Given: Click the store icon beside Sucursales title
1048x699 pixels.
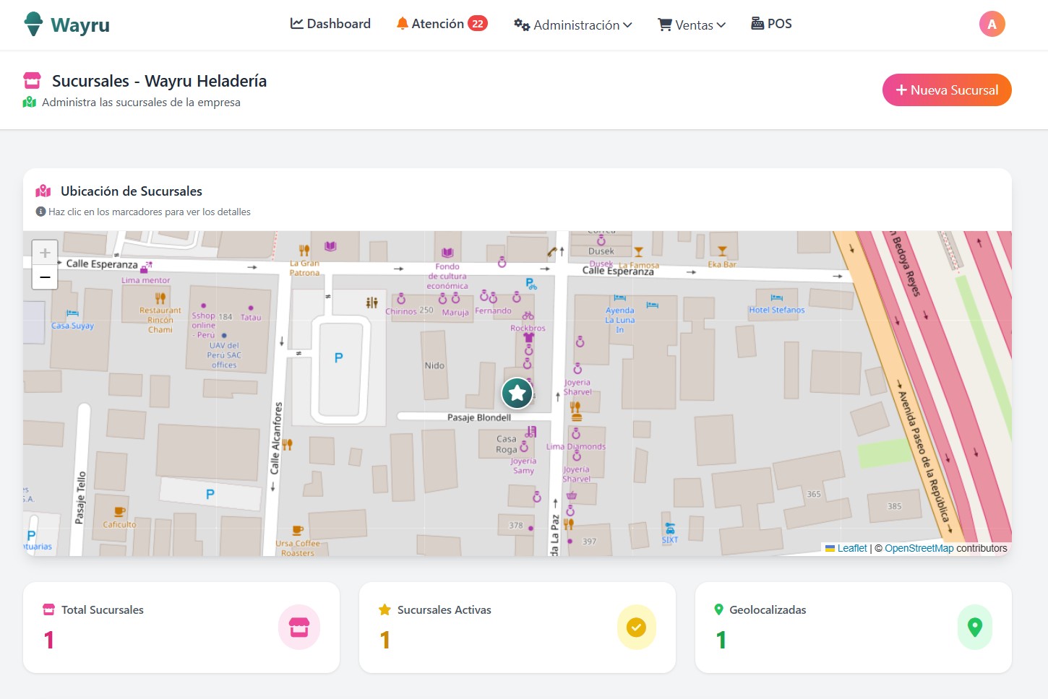Looking at the screenshot, I should (33, 80).
